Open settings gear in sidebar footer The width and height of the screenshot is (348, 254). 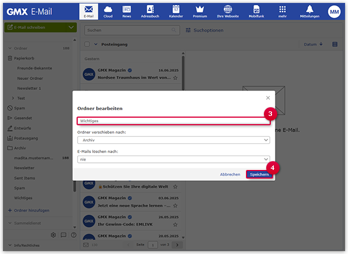point(53,235)
